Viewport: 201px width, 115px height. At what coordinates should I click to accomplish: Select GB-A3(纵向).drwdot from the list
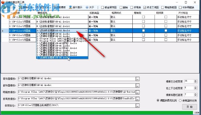point(62,55)
